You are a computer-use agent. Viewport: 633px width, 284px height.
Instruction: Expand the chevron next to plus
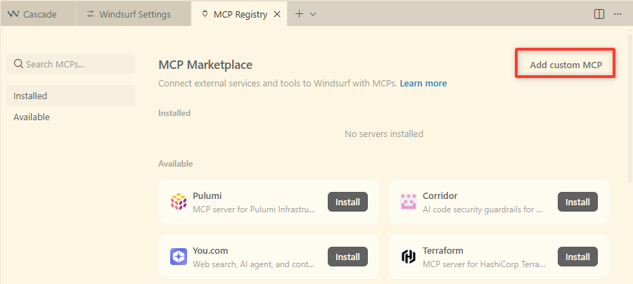click(x=313, y=14)
